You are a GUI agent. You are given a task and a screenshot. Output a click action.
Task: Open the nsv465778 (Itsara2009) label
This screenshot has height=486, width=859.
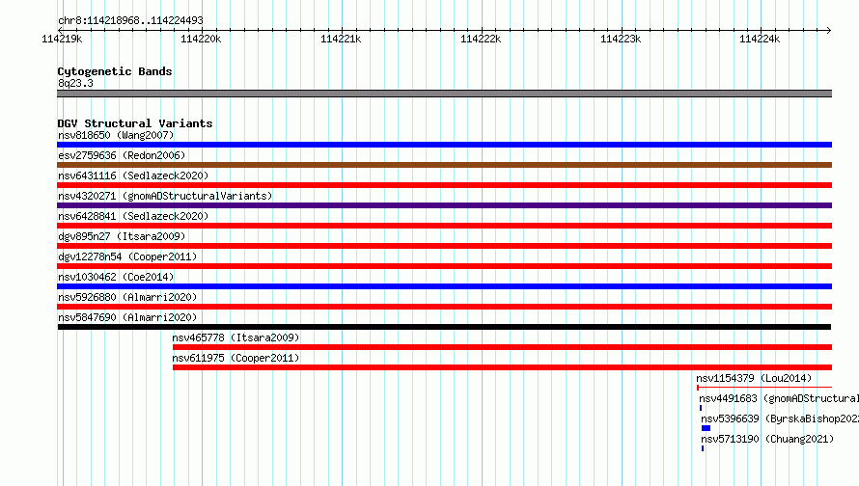pyautogui.click(x=236, y=337)
